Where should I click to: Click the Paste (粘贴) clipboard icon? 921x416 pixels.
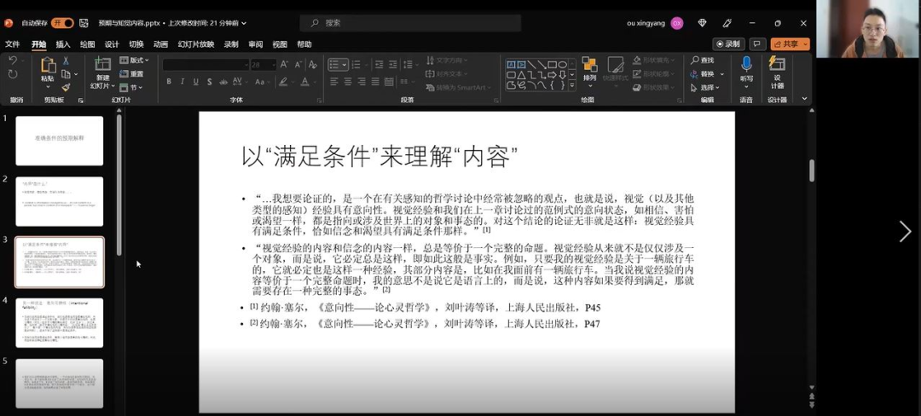click(48, 66)
